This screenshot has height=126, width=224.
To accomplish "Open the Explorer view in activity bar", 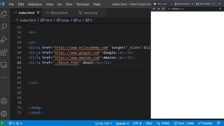I will [x=4, y=14].
